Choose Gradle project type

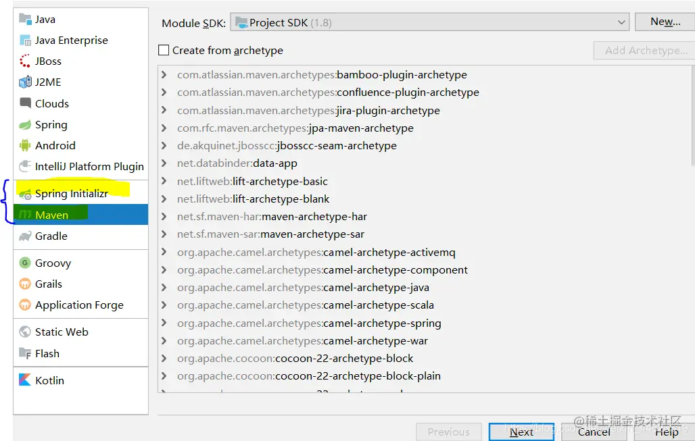click(x=80, y=236)
